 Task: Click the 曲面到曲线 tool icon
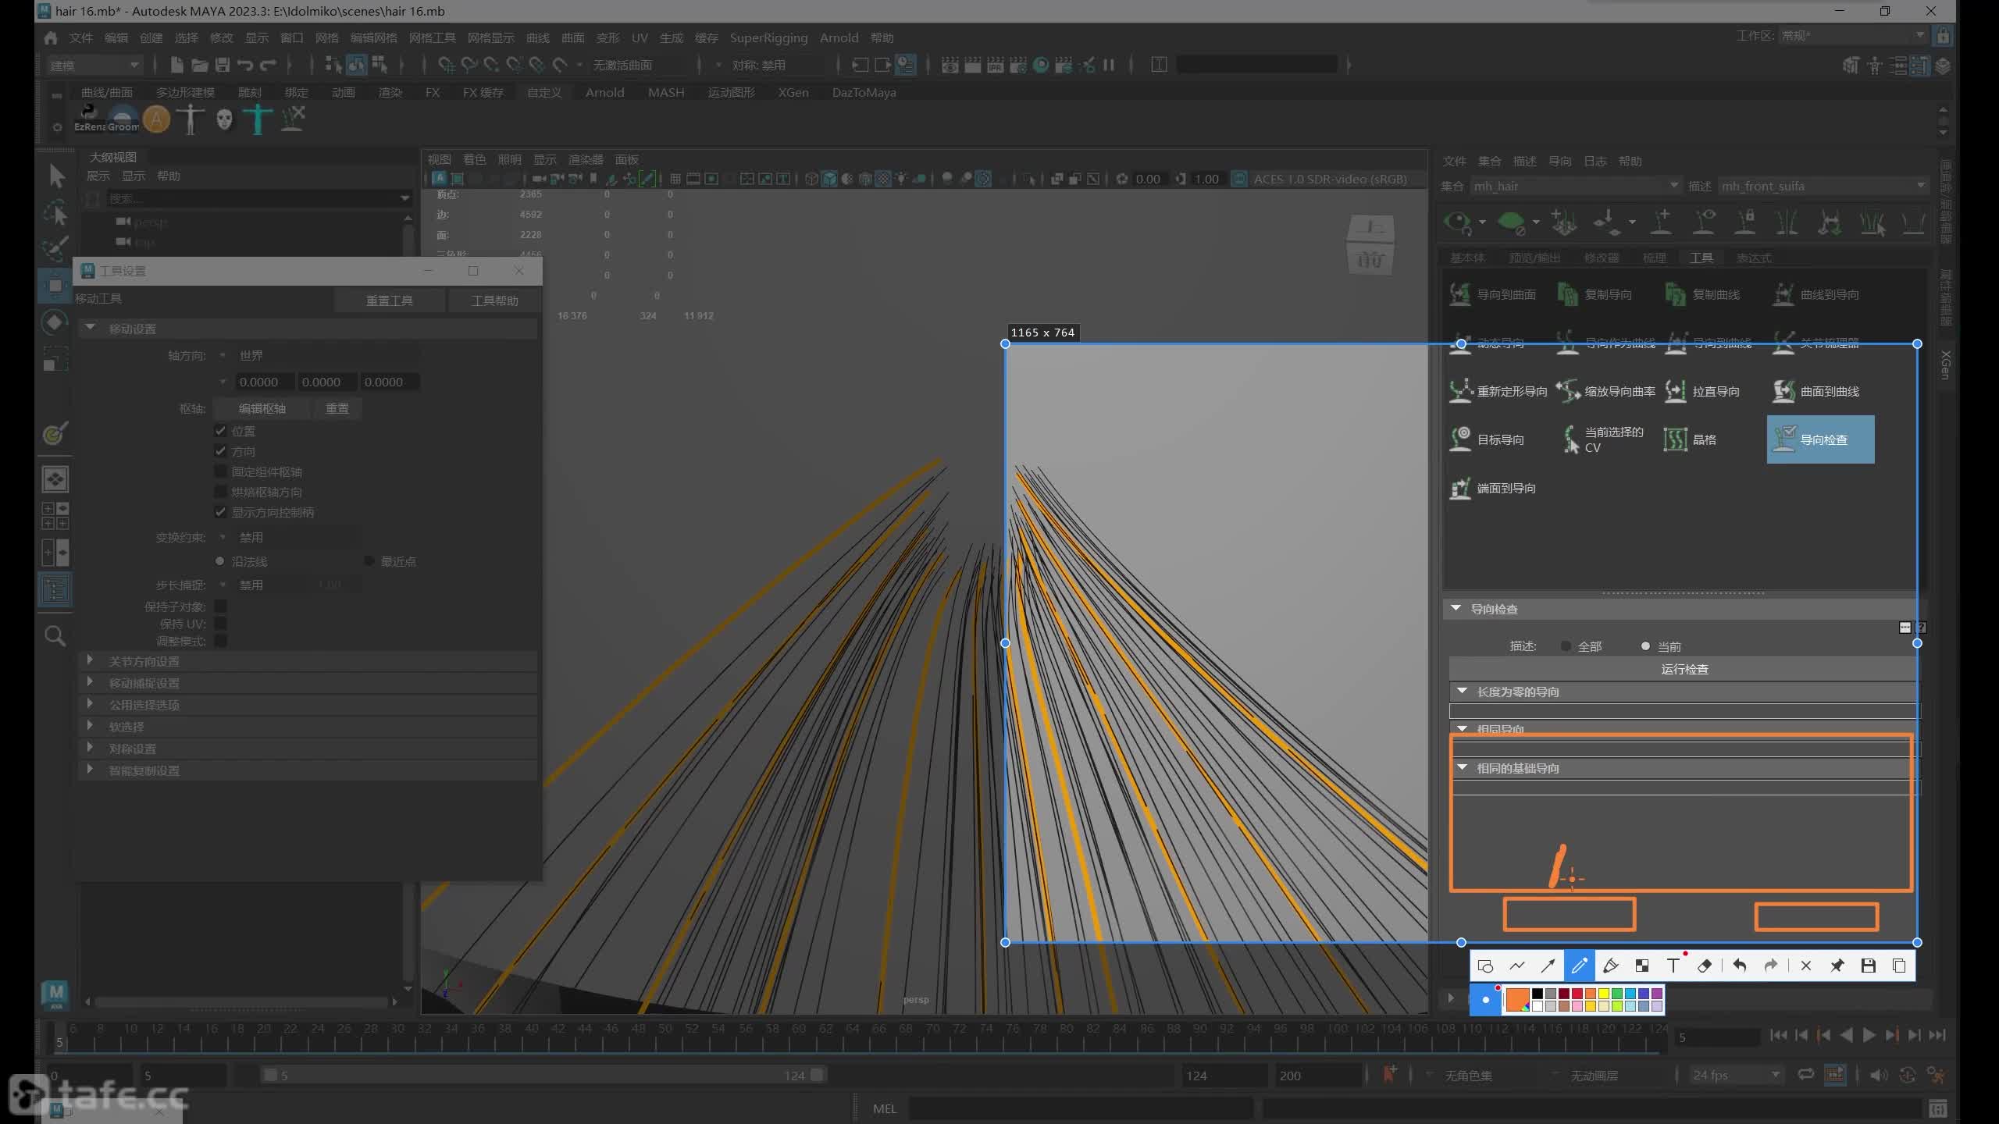click(1783, 391)
